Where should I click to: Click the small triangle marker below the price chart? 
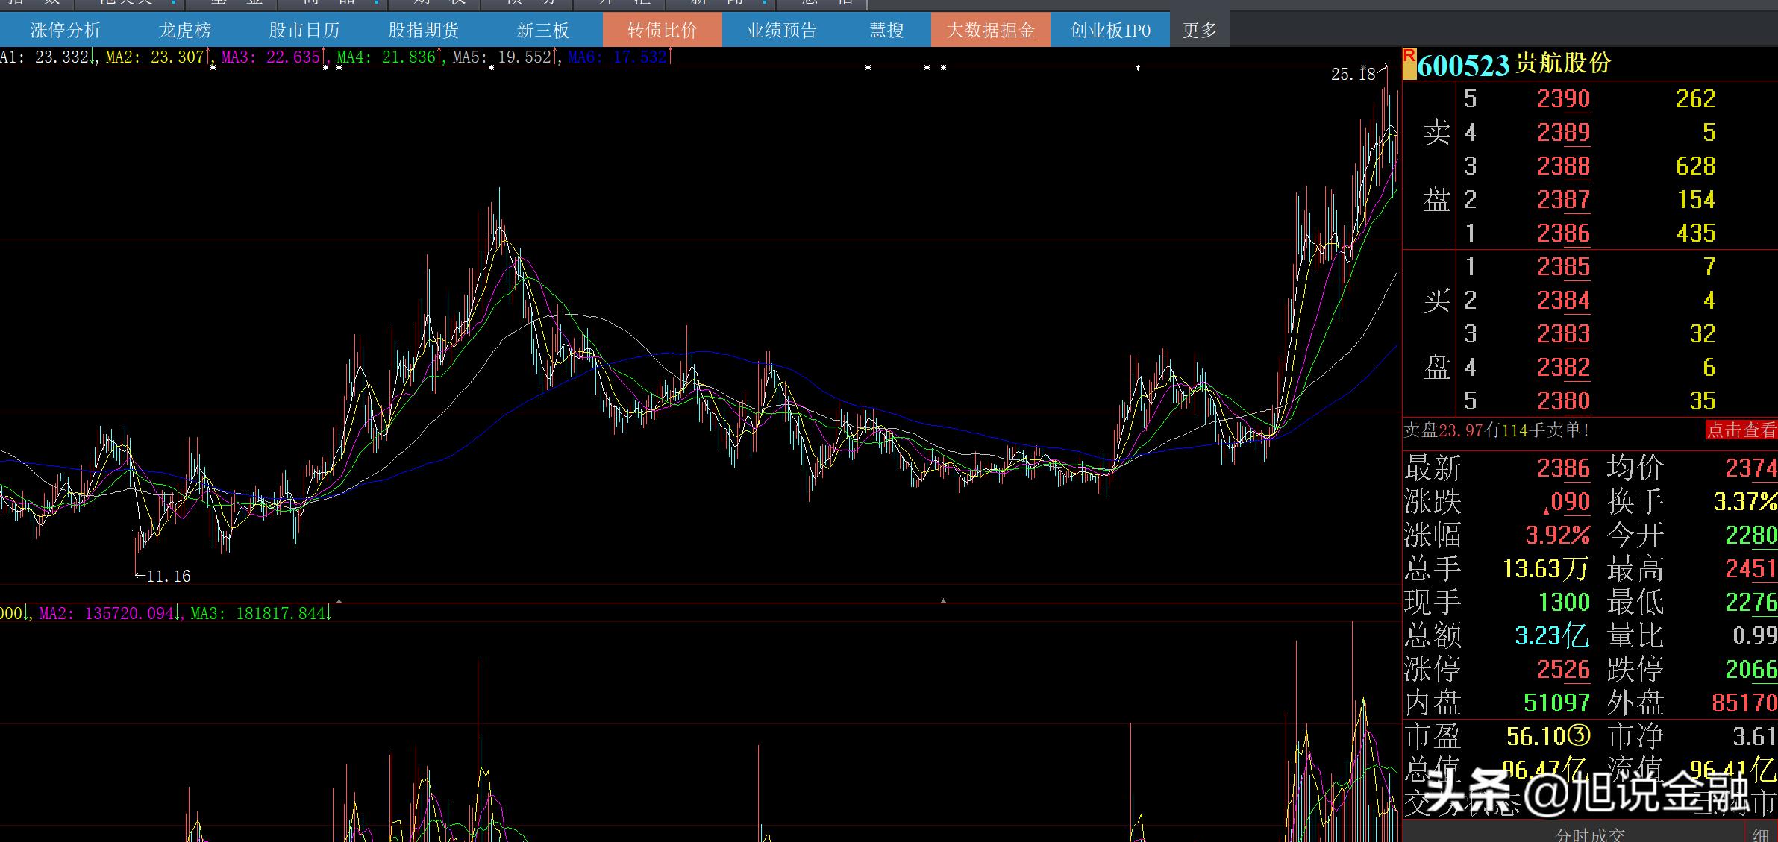click(x=339, y=600)
